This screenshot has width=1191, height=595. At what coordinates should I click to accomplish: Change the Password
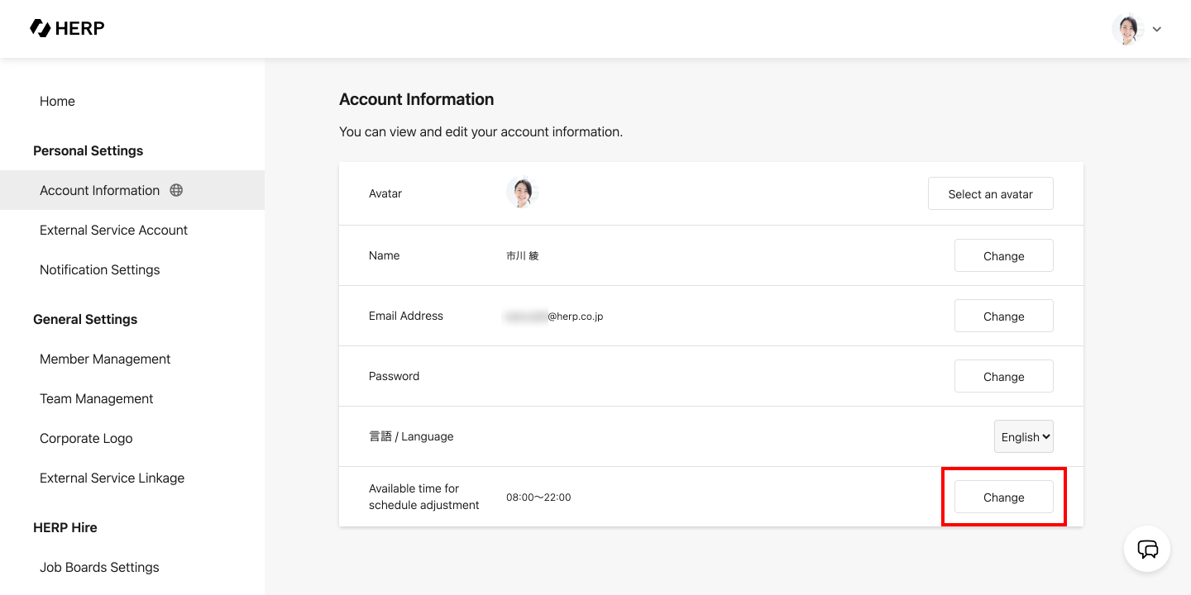click(x=1003, y=376)
